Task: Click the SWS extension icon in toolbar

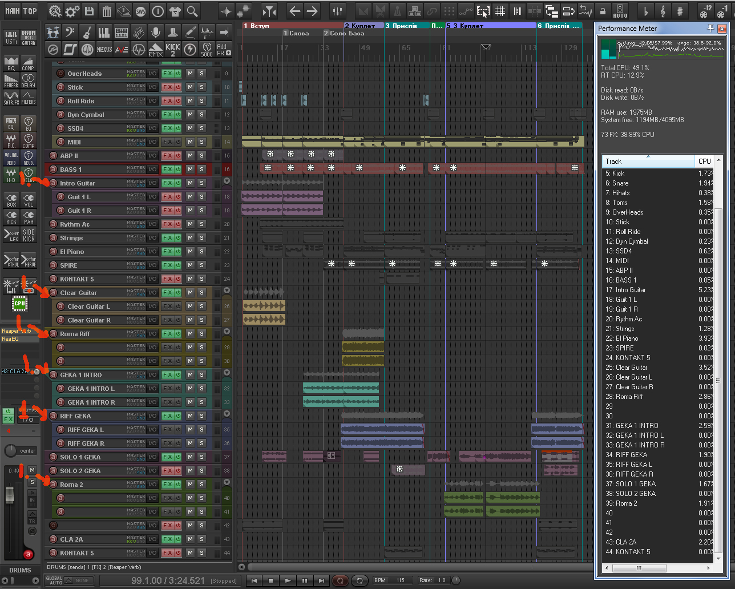Action: (x=140, y=11)
